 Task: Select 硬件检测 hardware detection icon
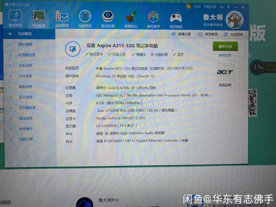click(x=39, y=19)
